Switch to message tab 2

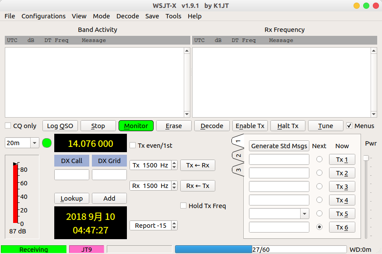click(238, 156)
